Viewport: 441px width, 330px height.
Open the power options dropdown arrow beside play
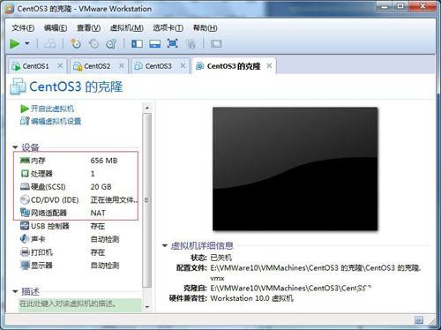[27, 44]
